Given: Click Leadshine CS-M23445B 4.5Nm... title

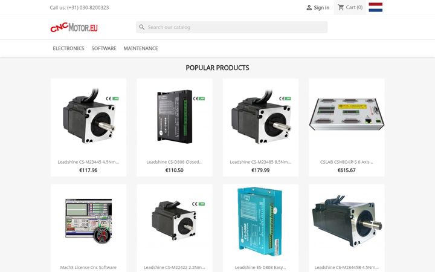Looking at the screenshot, I should click(x=347, y=267).
